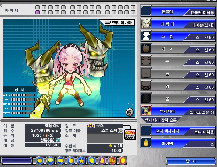Click the empty emblem slot icon
This screenshot has width=217, height=167.
(146, 11)
